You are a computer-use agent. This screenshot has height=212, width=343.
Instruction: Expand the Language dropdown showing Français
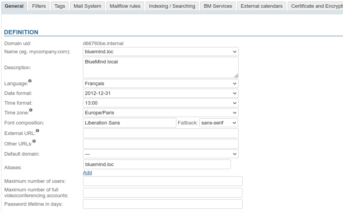(x=160, y=83)
